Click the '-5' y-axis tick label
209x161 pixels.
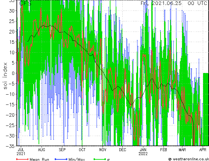(12, 84)
